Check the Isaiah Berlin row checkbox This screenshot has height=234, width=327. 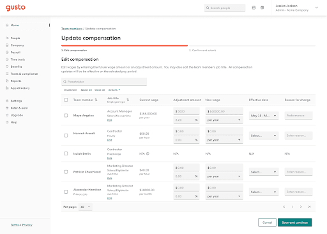coord(66,153)
